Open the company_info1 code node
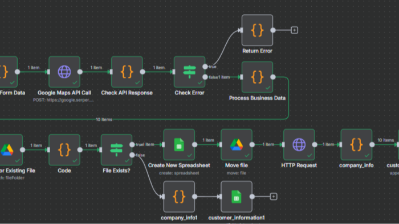This screenshot has height=224, width=399. coord(179,197)
